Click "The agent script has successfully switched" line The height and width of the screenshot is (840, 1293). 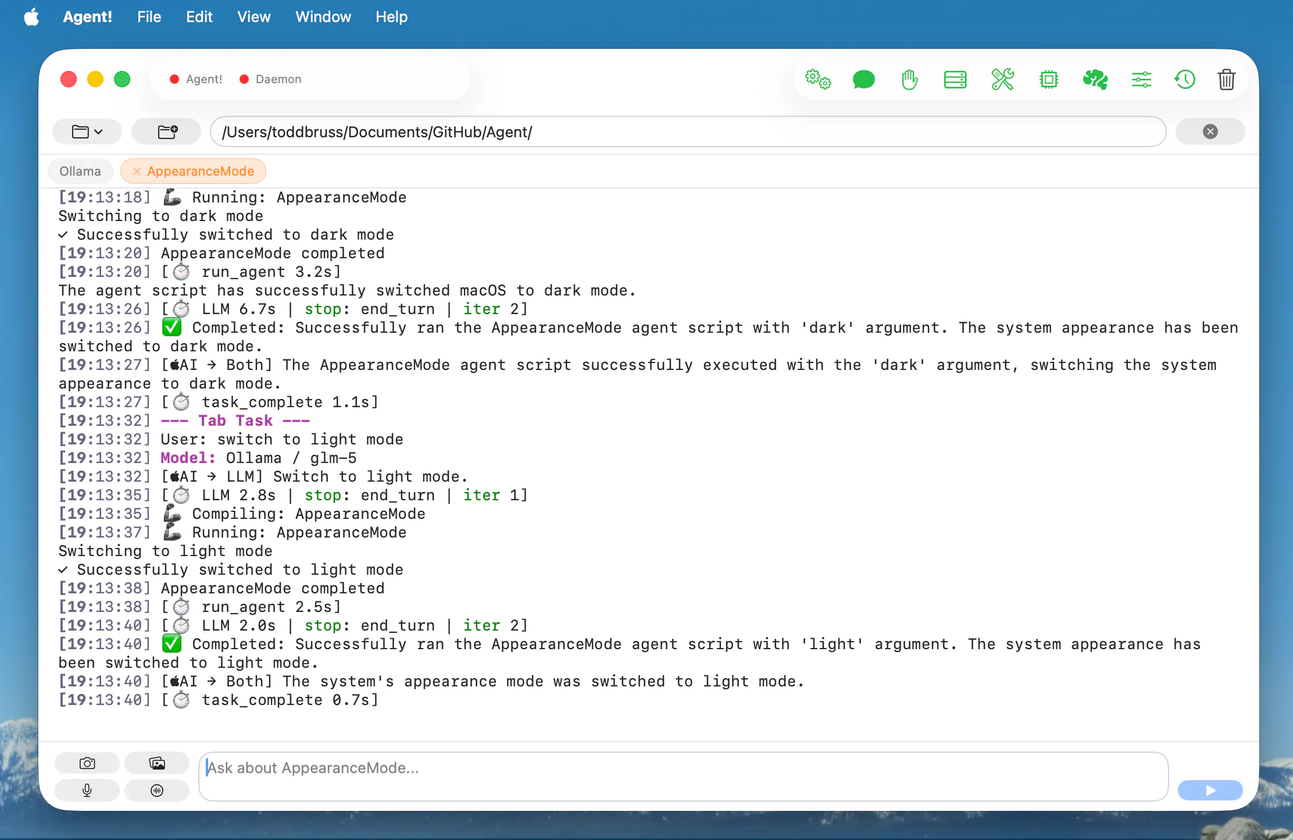[347, 290]
